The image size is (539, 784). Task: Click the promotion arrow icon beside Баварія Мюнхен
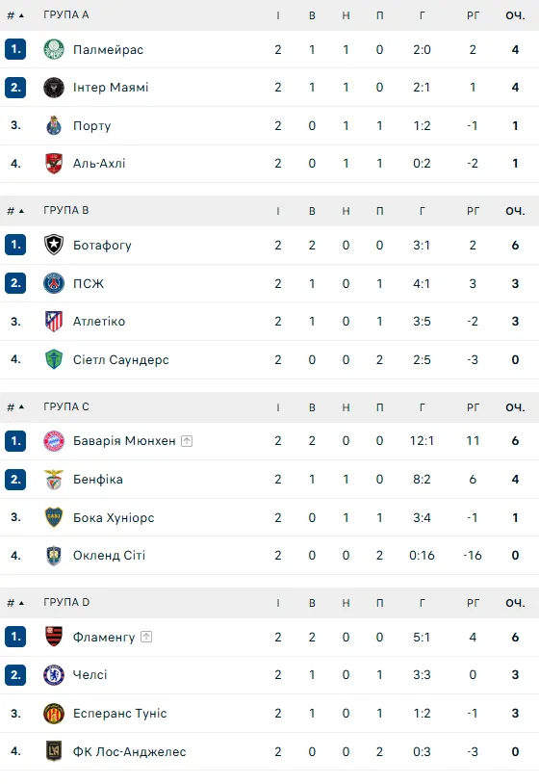tap(187, 441)
